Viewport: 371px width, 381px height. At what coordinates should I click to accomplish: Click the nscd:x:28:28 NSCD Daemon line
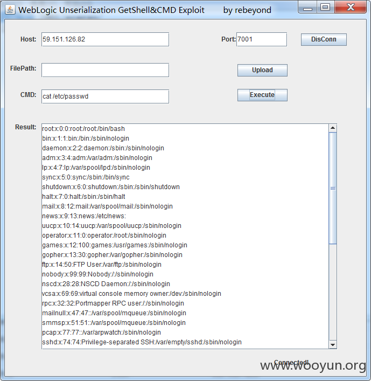[106, 284]
